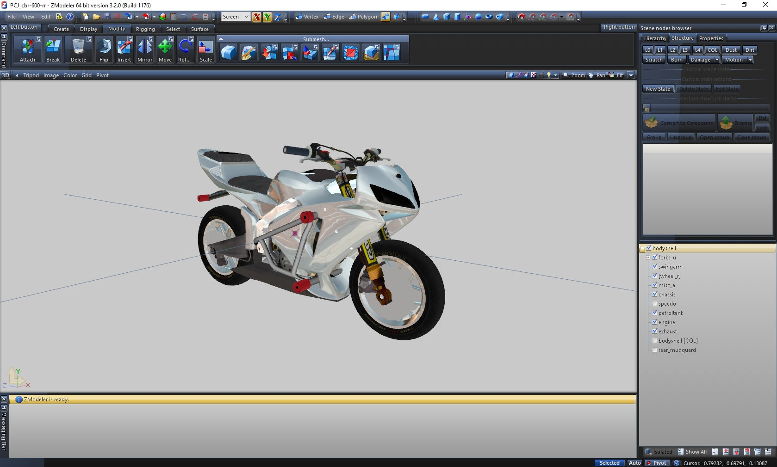777x467 pixels.
Task: Pick the Move tool with green arrows
Action: pyautogui.click(x=165, y=47)
